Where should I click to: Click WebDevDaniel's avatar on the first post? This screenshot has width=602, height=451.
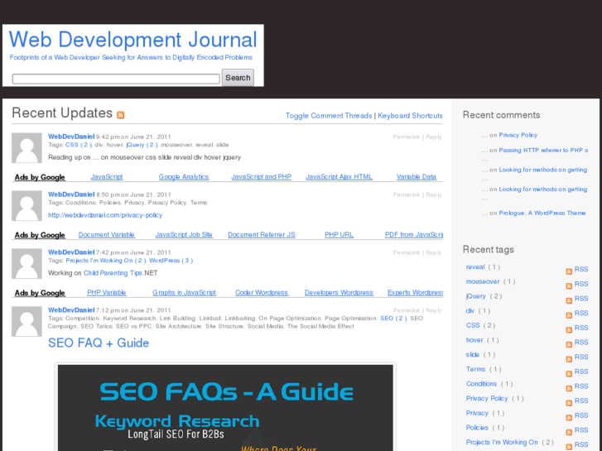coord(26,149)
